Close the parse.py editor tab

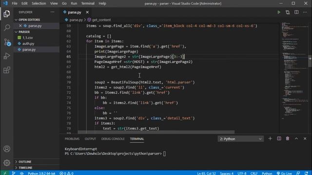87,12
